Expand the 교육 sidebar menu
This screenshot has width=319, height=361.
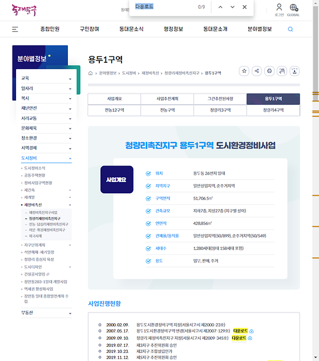(x=46, y=78)
